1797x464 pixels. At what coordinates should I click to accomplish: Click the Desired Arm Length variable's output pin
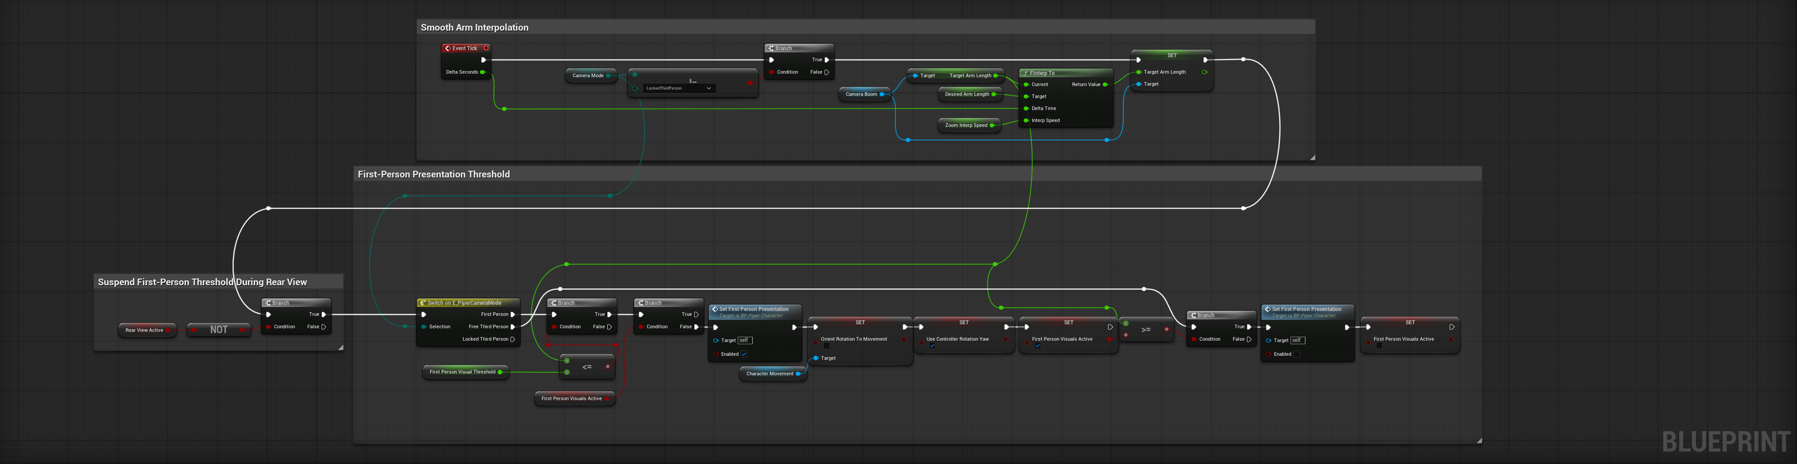click(x=993, y=94)
